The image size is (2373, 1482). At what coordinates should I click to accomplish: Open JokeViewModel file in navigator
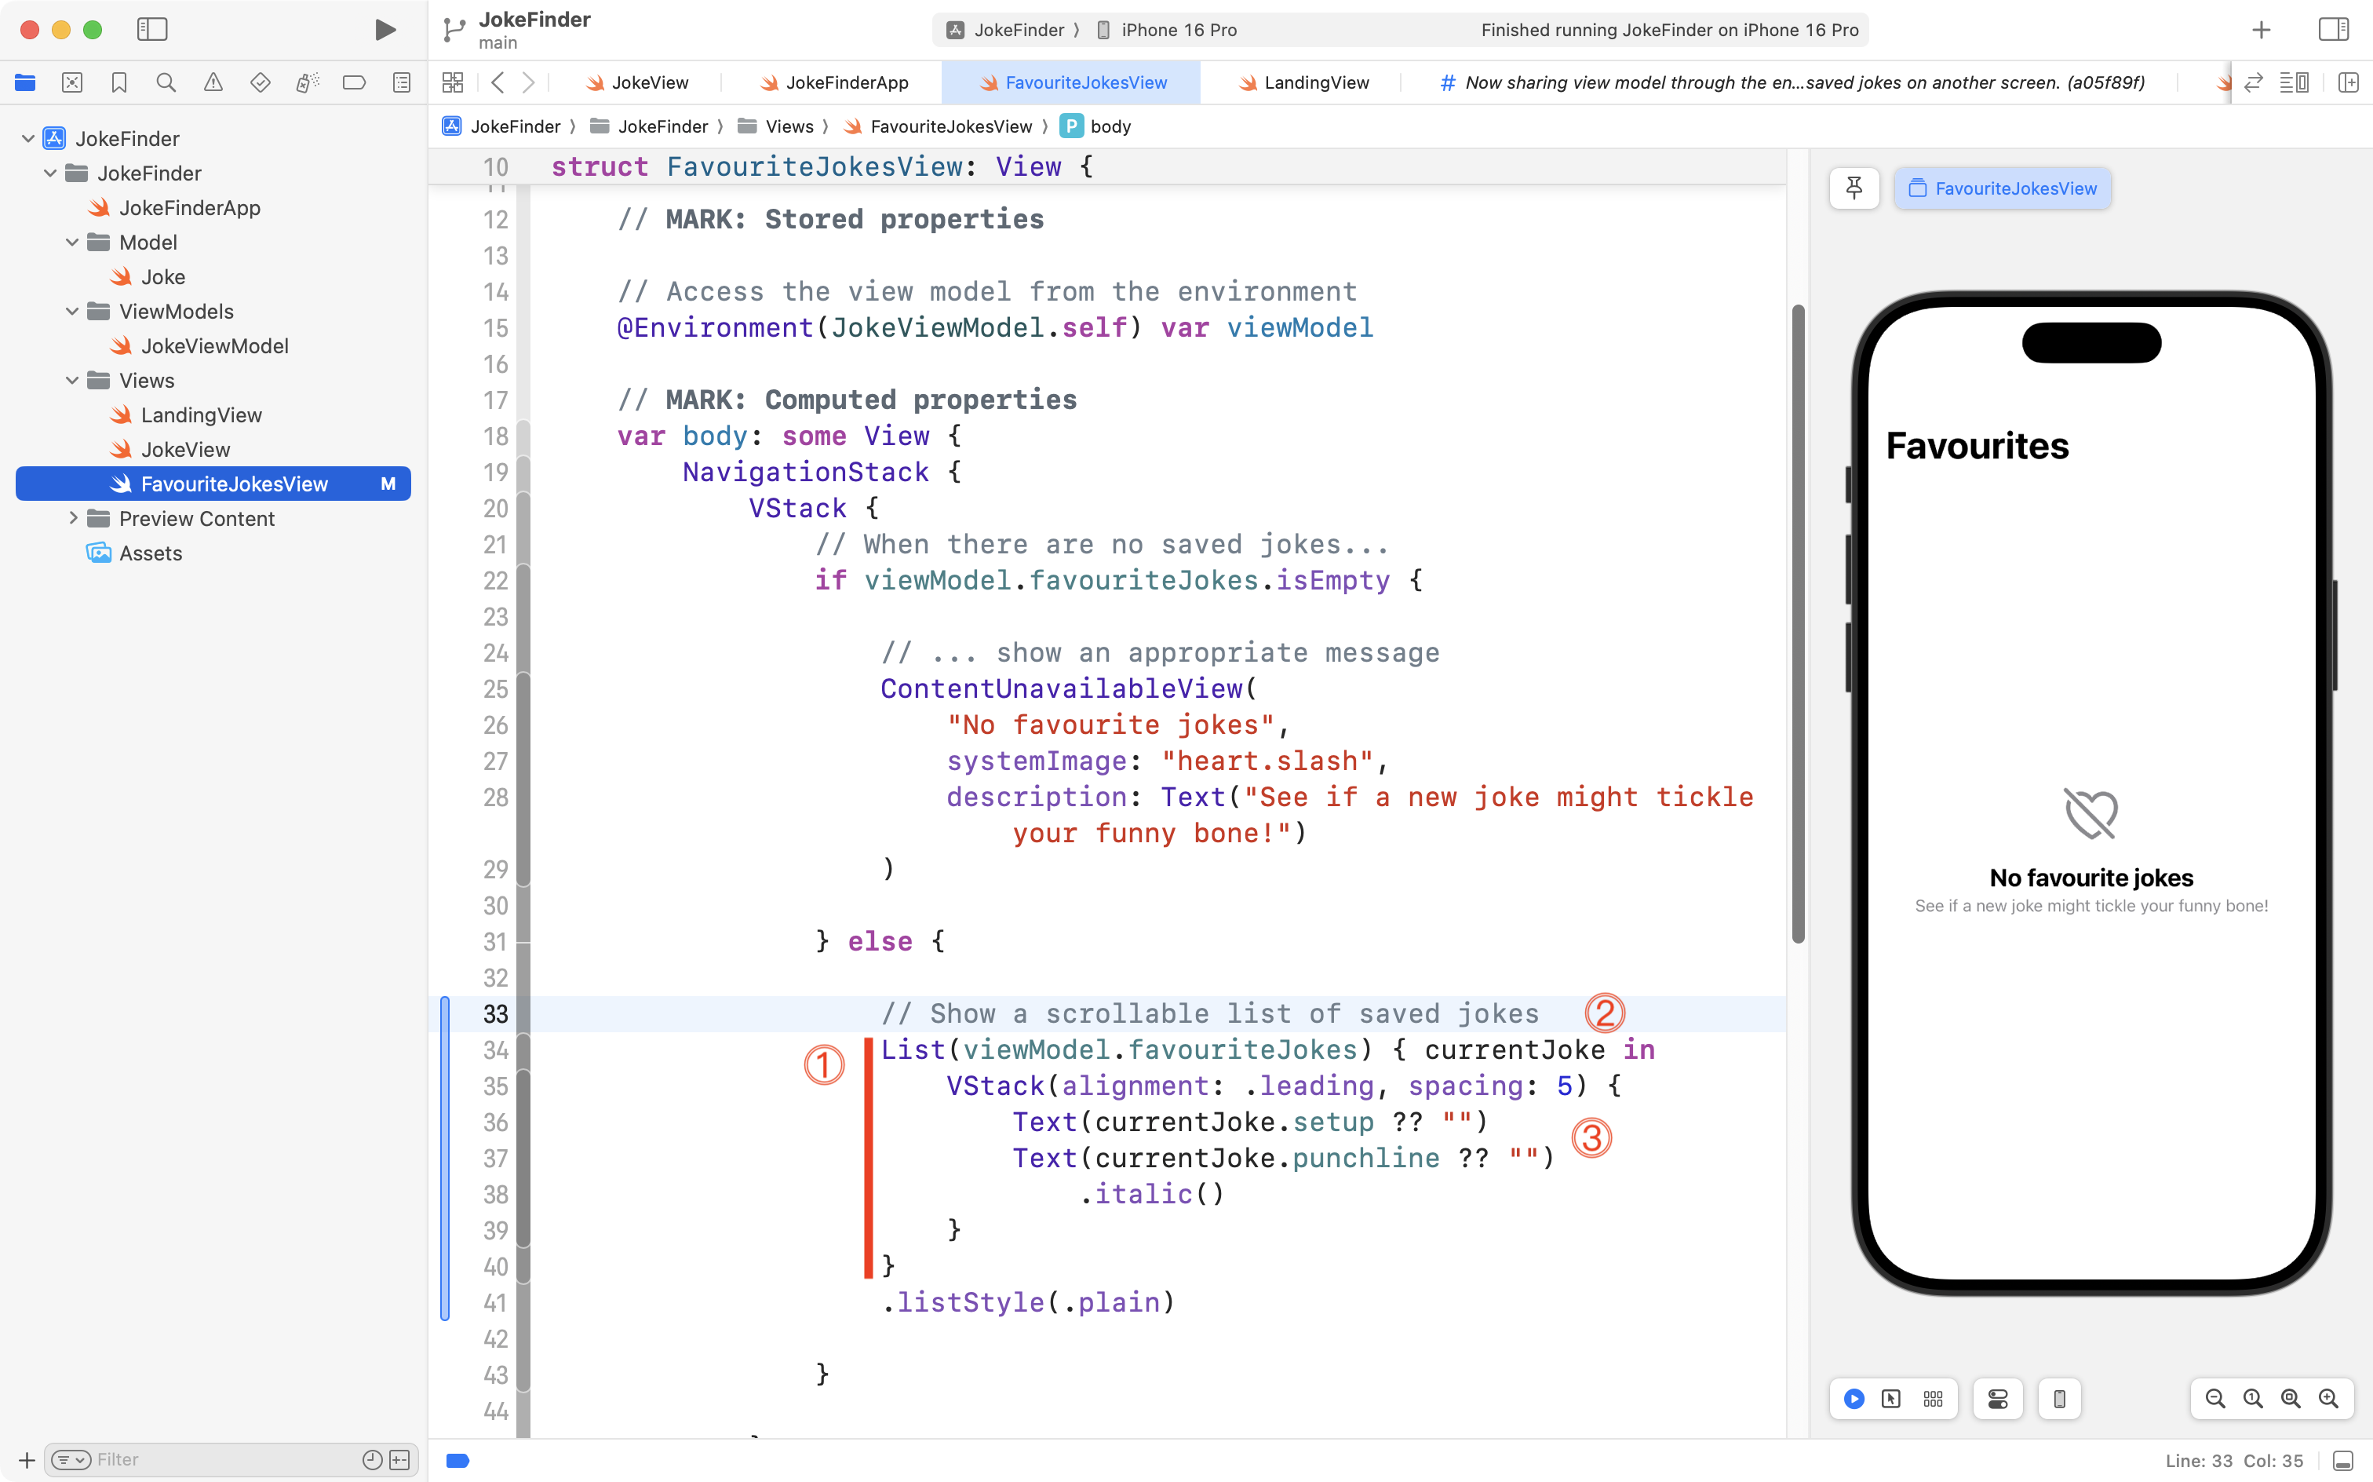(213, 346)
